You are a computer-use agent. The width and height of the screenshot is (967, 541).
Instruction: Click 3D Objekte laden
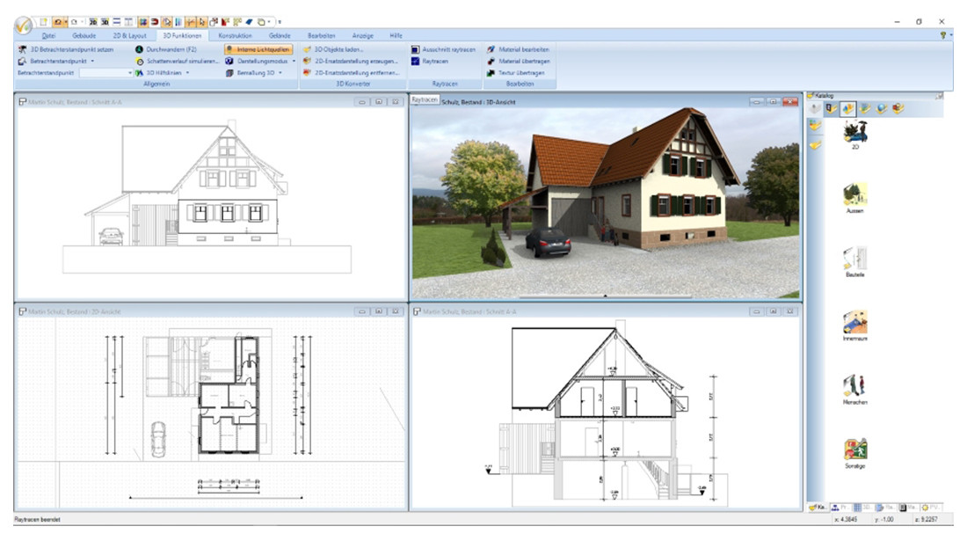click(x=333, y=49)
